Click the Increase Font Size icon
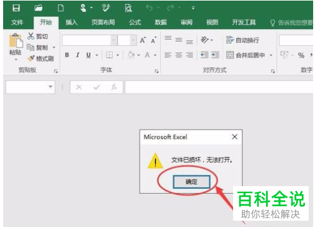315x227 pixels. pyautogui.click(x=143, y=40)
